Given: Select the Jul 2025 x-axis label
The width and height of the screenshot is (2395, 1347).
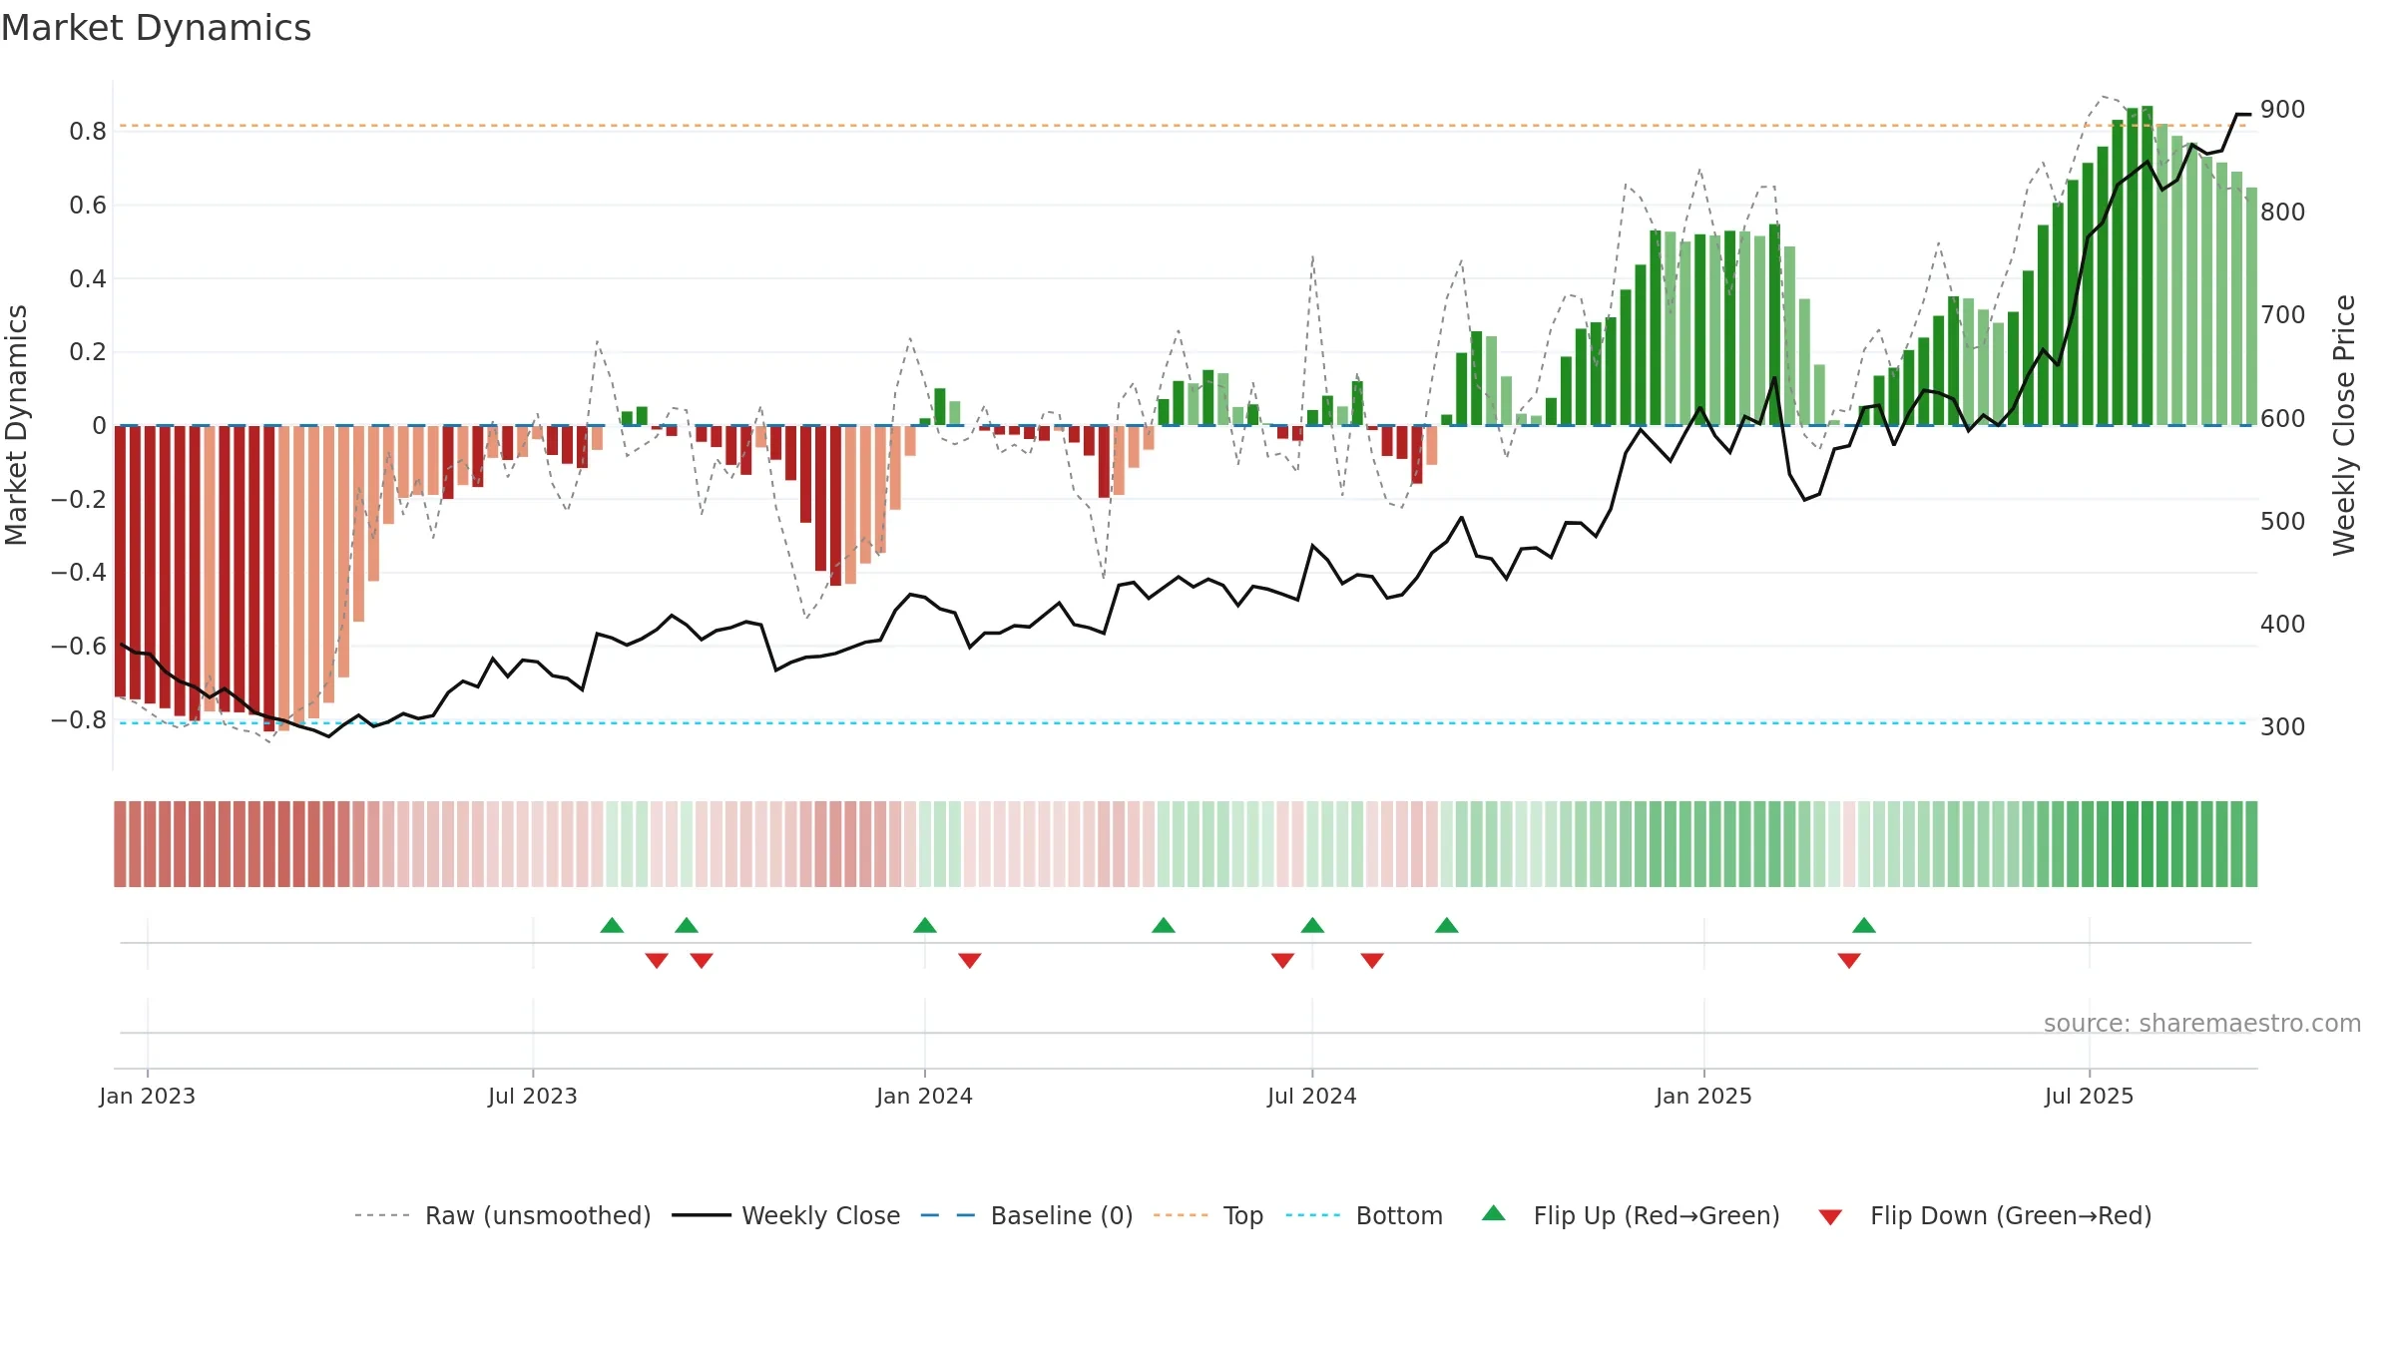Looking at the screenshot, I should pos(2090,1096).
